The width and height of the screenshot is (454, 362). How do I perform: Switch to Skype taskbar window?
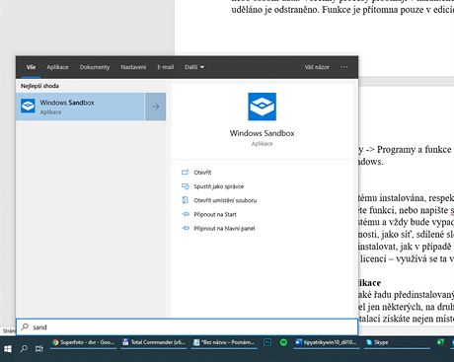[x=398, y=342]
